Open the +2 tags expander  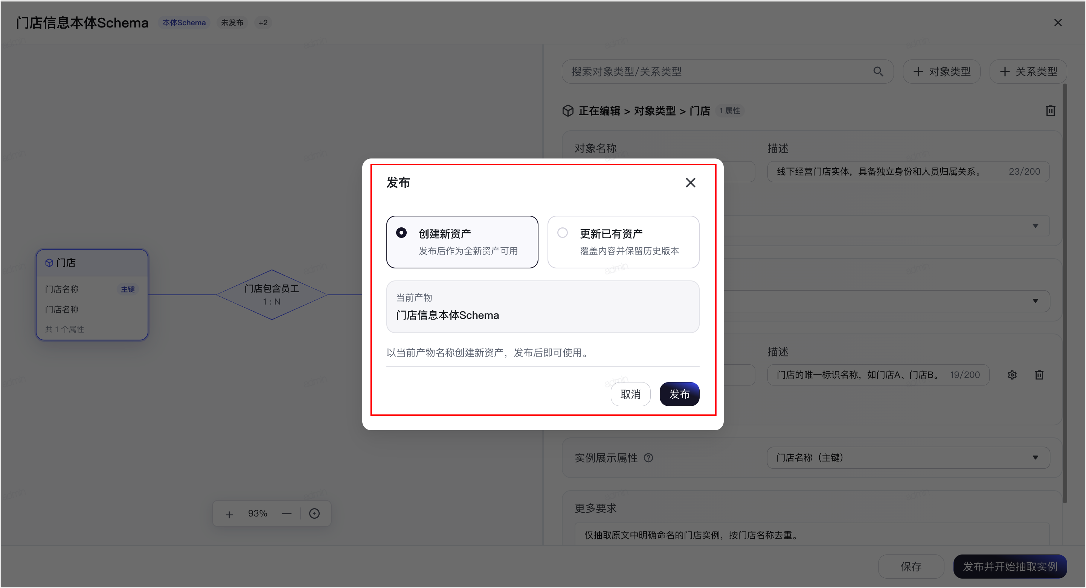pyautogui.click(x=263, y=23)
